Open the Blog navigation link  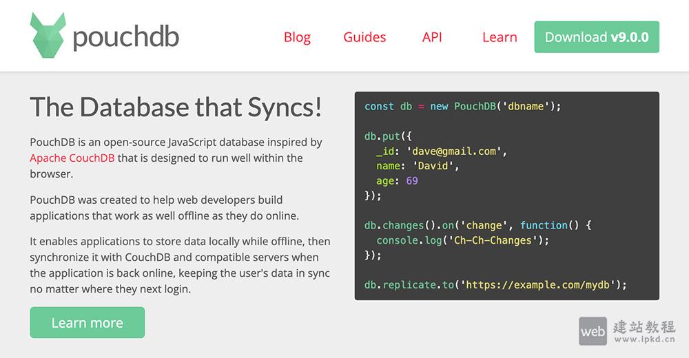pos(297,37)
